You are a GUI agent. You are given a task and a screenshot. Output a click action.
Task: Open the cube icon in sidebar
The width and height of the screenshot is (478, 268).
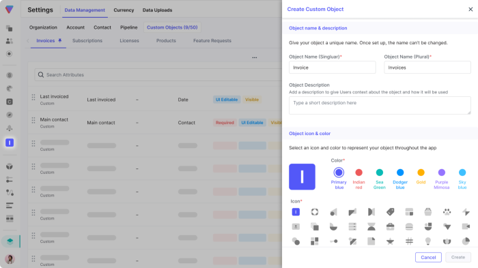(x=10, y=166)
